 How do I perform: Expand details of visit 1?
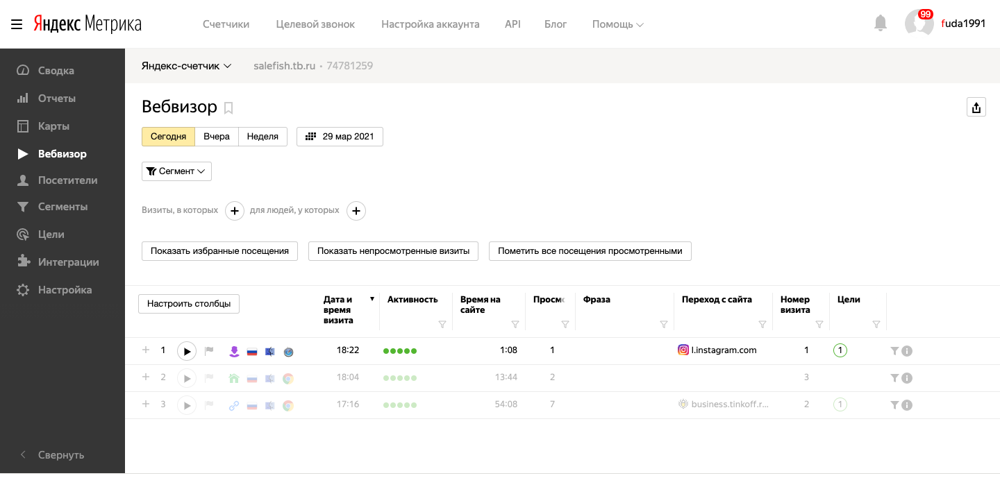(x=146, y=350)
